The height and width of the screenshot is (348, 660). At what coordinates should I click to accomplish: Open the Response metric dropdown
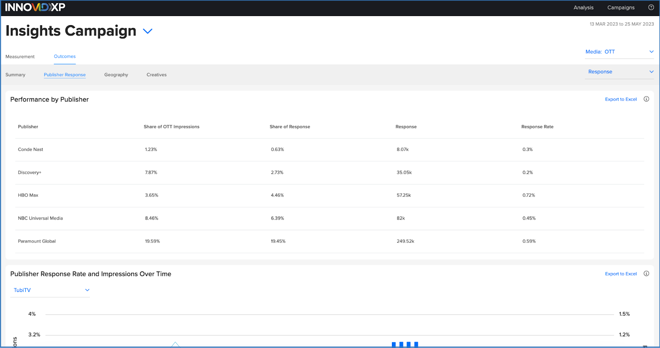coord(619,72)
